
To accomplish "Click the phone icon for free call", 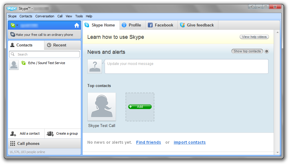I will [12, 34].
